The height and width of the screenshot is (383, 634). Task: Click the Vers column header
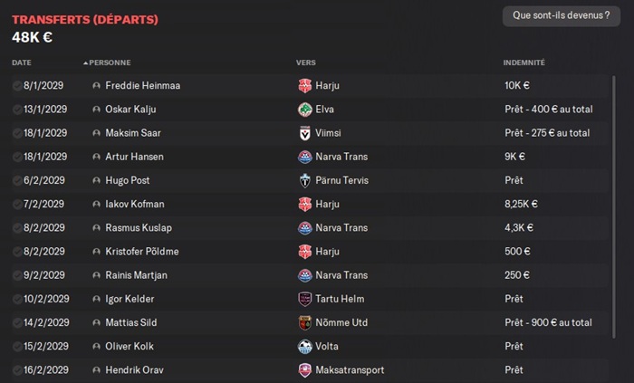[x=305, y=62]
